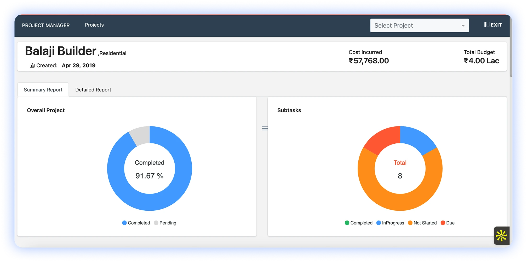The width and height of the screenshot is (527, 262).
Task: Click the page vertical scrollbar thumb
Action: pos(511,47)
